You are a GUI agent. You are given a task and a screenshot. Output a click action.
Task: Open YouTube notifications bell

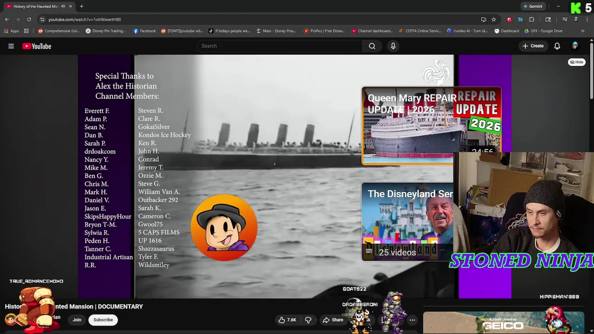pyautogui.click(x=557, y=46)
